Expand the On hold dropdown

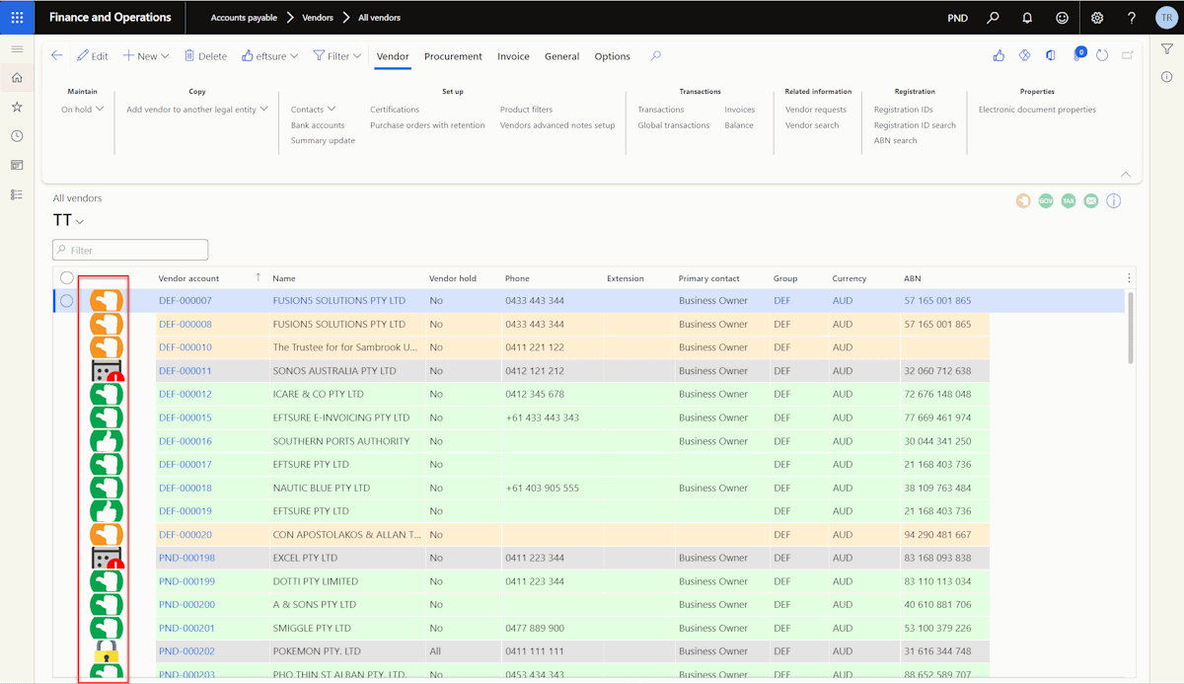tap(83, 110)
